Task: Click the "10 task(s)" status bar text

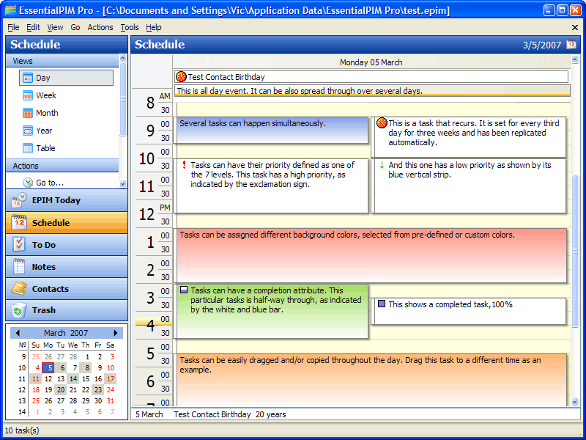Action: point(22,430)
